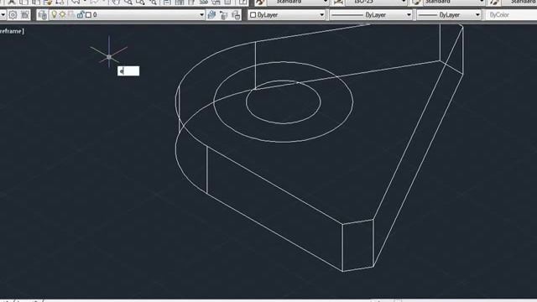537x302 pixels.
Task: Click the Zoom Window magnifier icon
Action: [140, 3]
